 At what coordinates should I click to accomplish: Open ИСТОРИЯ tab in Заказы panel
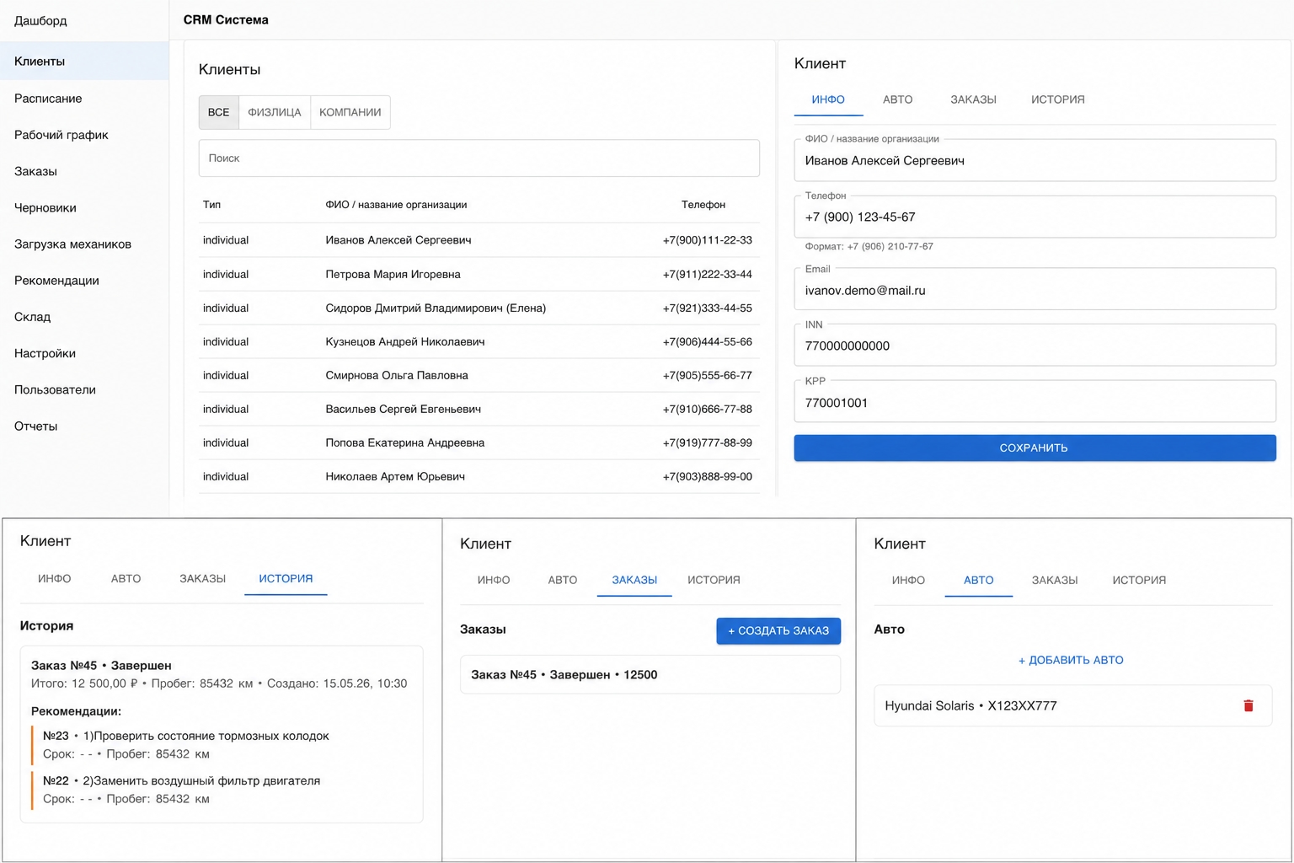coord(714,581)
